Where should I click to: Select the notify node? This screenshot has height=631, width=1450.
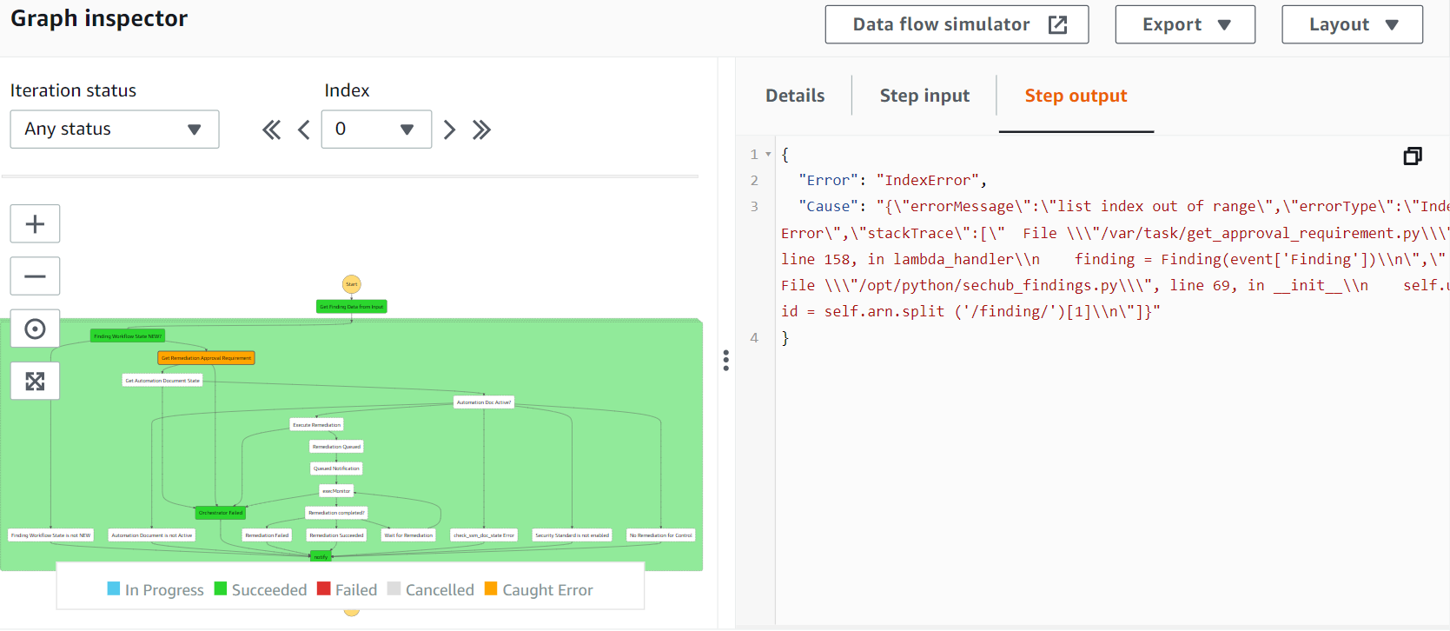coord(321,556)
